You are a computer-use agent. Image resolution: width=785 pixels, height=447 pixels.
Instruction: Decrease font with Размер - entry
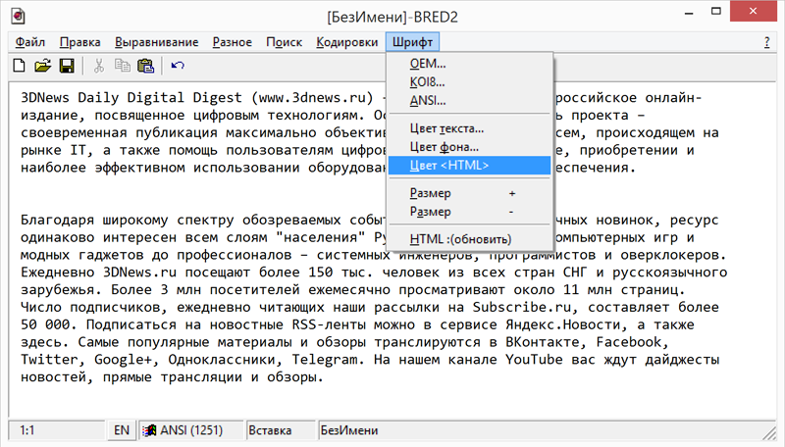pos(470,212)
